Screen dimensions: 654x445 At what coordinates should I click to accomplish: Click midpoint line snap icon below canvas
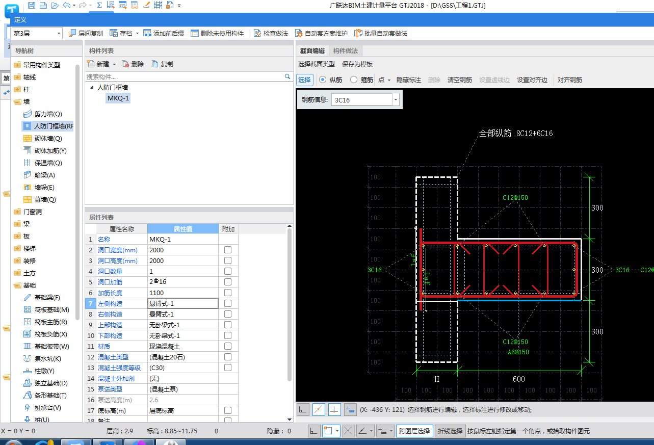319,409
